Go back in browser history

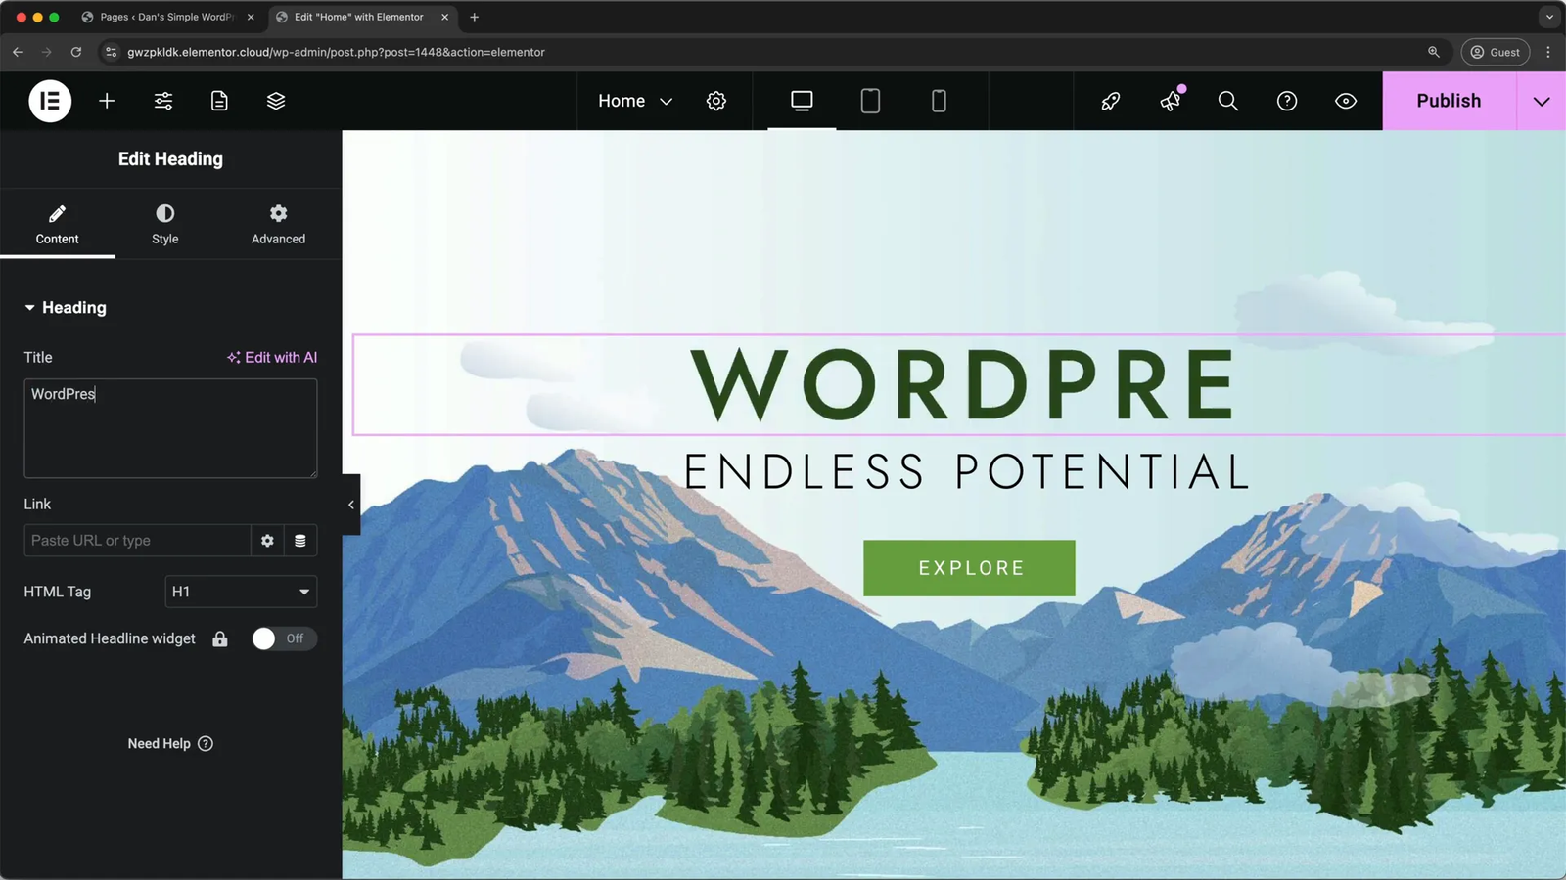tap(18, 52)
